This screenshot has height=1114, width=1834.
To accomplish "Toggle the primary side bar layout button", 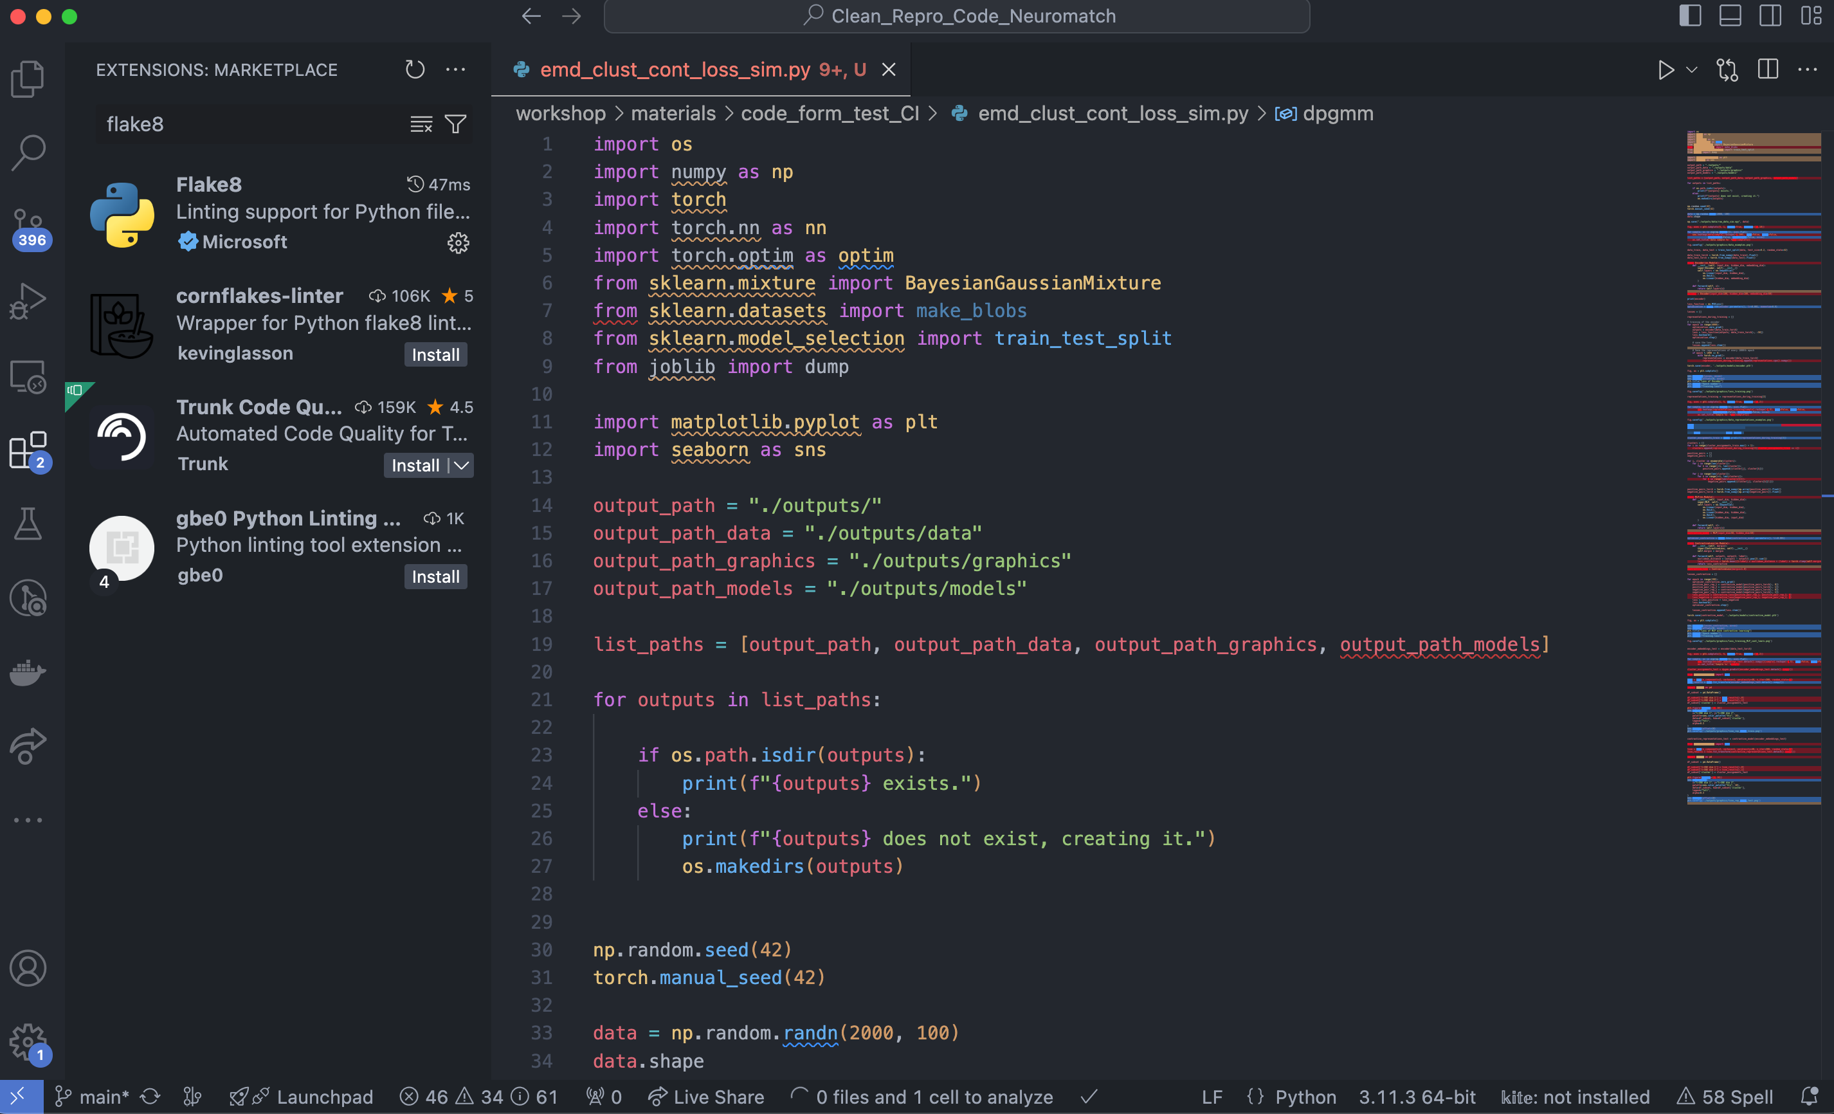I will [1689, 15].
